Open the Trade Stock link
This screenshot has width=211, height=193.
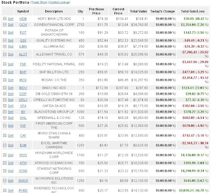point(39,2)
